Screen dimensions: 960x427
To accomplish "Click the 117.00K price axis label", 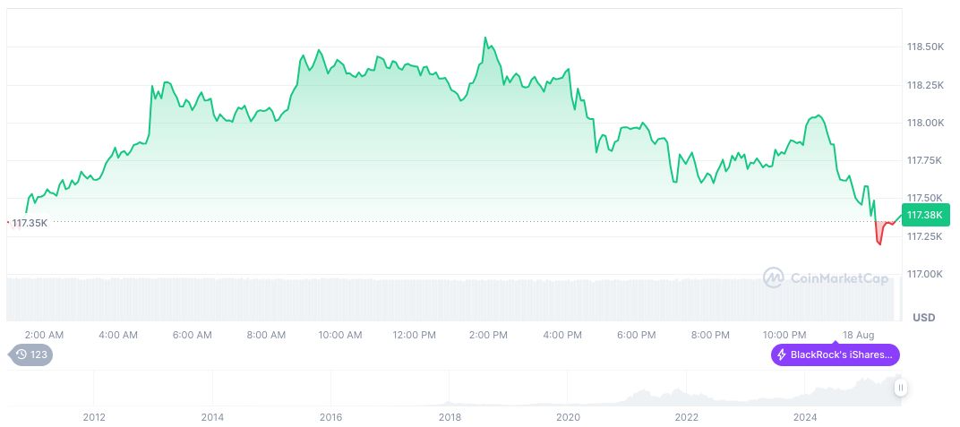I will point(925,274).
